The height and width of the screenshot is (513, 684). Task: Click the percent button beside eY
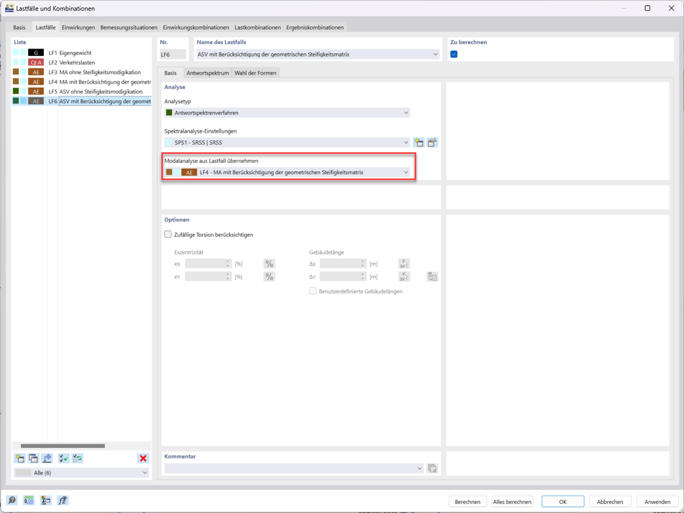(x=269, y=277)
